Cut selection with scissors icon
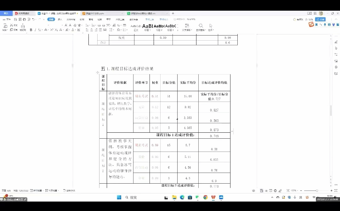 (x=12, y=25)
